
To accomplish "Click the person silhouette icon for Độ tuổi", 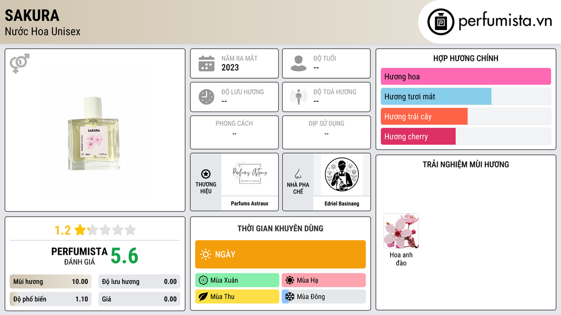I will coord(299,63).
